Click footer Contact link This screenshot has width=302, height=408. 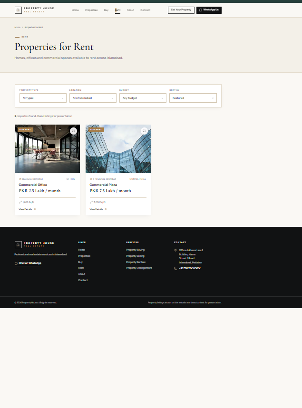(83, 280)
